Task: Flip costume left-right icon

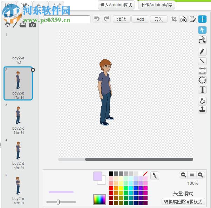Action: point(183,19)
